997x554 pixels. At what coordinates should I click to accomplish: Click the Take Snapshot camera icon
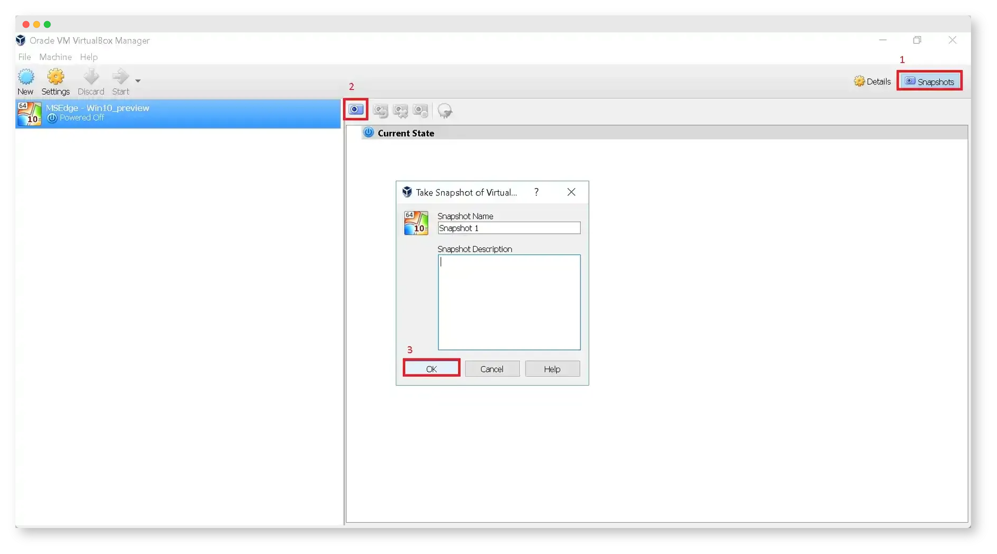point(356,110)
